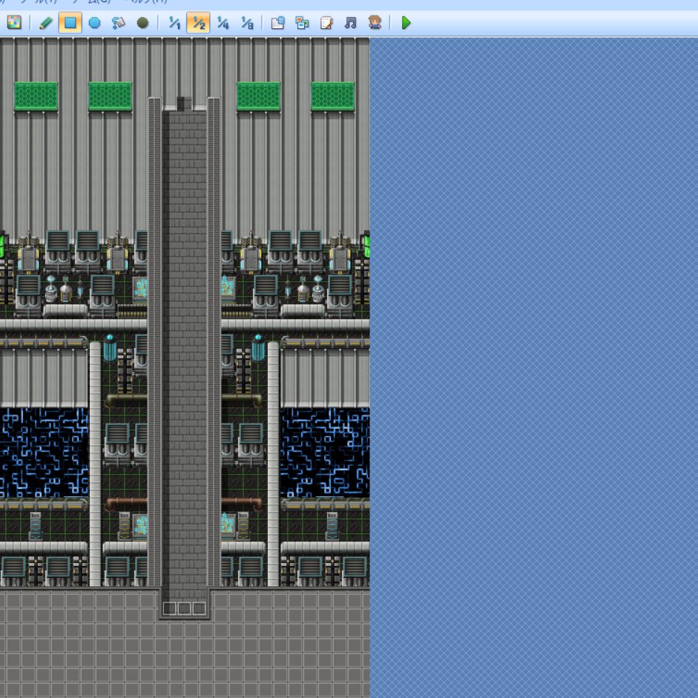
Task: Set map zoom to 1/1
Action: tap(174, 22)
